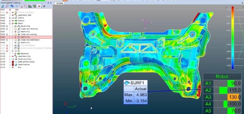244x114 pixels.
Task: Collapse the Result tree node
Action: (x=10, y=23)
